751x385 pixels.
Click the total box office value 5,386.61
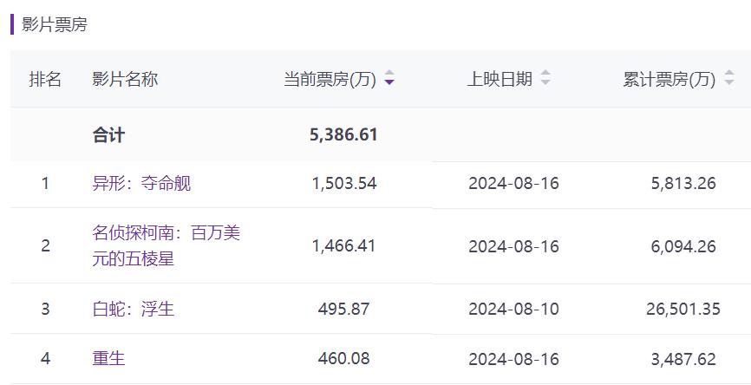(343, 135)
